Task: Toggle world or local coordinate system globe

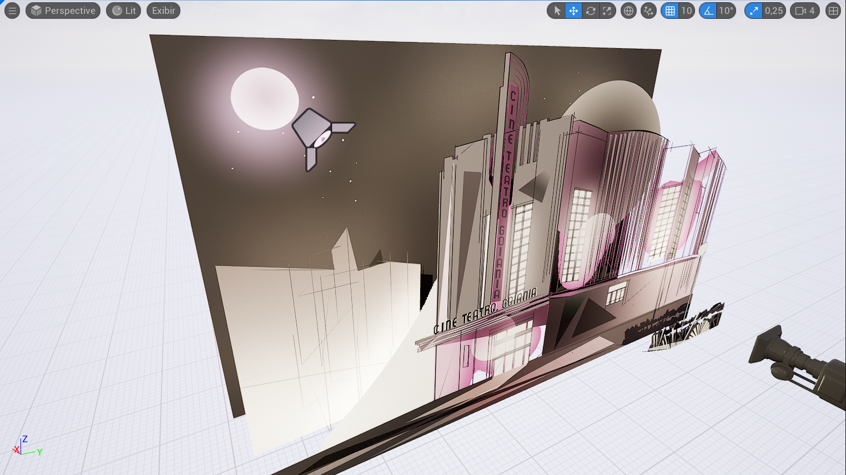Action: pyautogui.click(x=628, y=11)
